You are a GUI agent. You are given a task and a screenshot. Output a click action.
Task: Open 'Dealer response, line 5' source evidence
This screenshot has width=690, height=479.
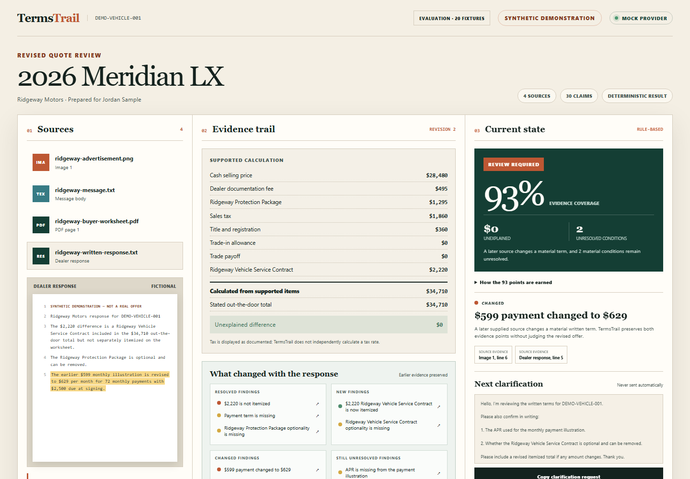(541, 355)
